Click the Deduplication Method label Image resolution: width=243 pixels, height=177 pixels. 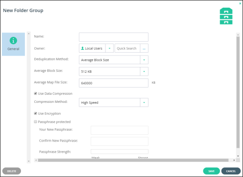[51, 59]
